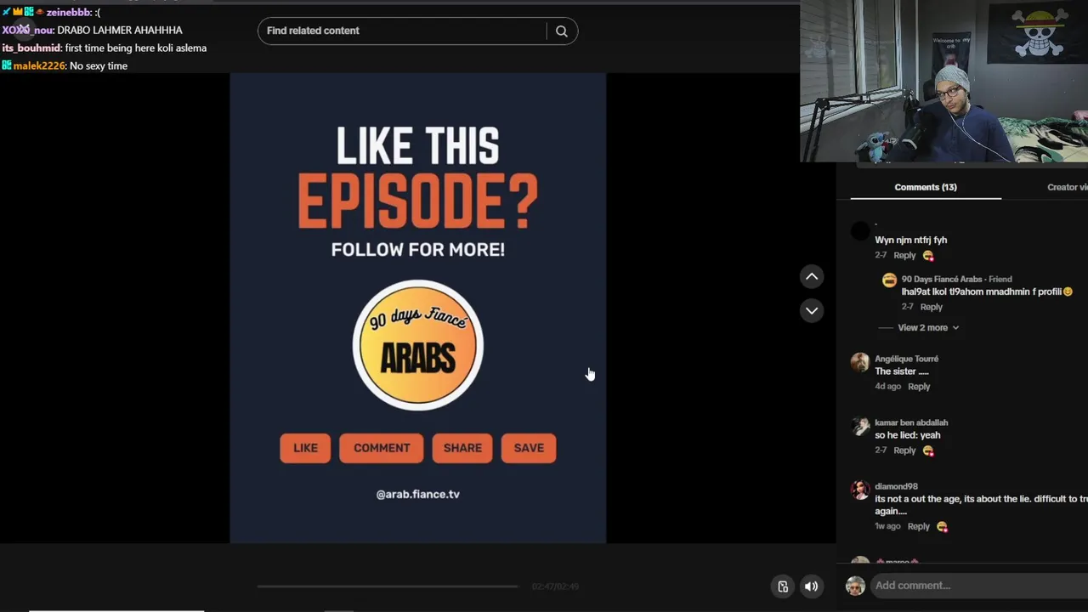Open Angélique Tourré's profile avatar
This screenshot has width=1088, height=612.
click(860, 362)
